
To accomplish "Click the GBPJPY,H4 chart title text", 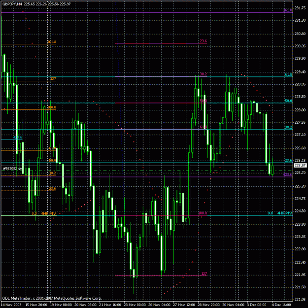I will (12, 4).
